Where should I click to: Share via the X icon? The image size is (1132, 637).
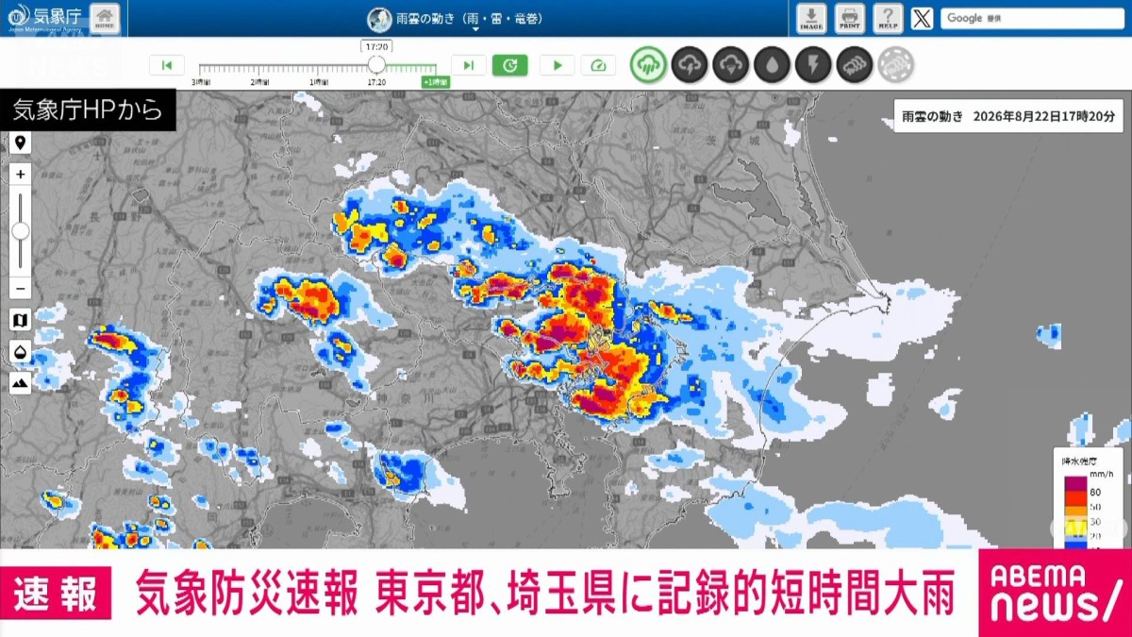pyautogui.click(x=922, y=18)
